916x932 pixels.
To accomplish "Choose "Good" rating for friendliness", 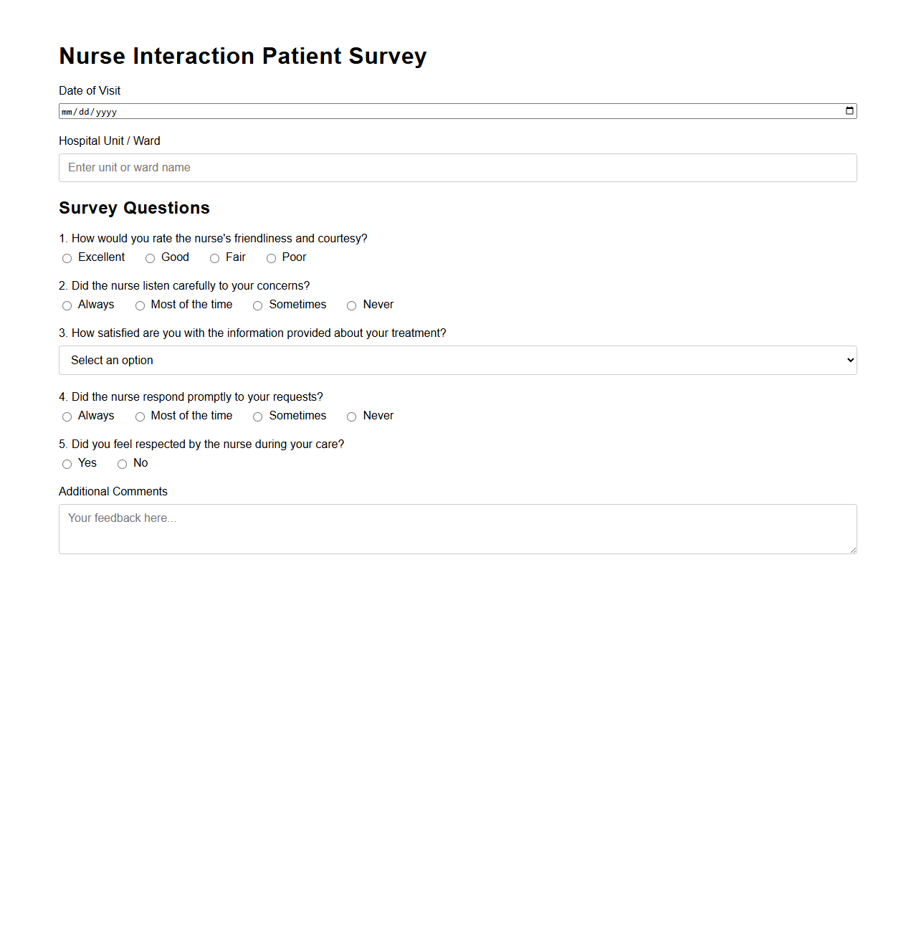I will pos(150,258).
